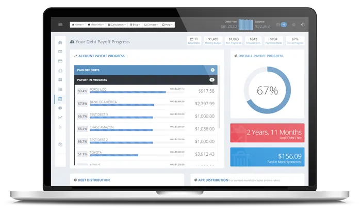This screenshot has width=361, height=214.
Task: Open settings gear in the header
Action: (293, 25)
